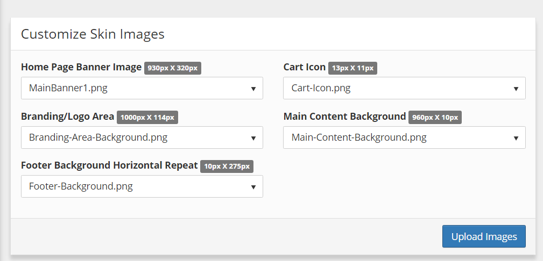Click the arrow icon on the Cart Icon dropdown
This screenshot has width=543, height=261.
(x=516, y=89)
